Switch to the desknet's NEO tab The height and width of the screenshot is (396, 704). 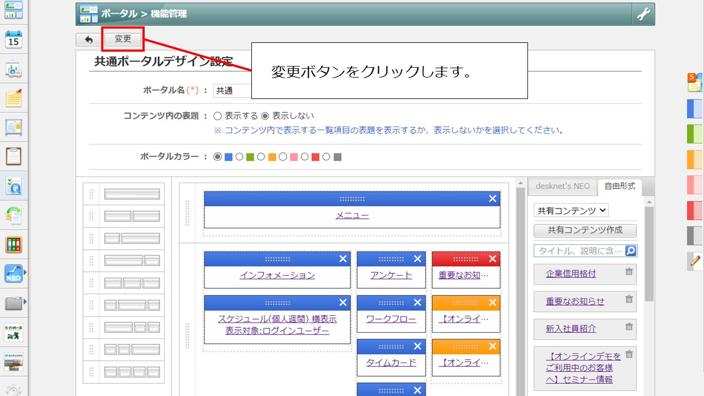(x=563, y=186)
